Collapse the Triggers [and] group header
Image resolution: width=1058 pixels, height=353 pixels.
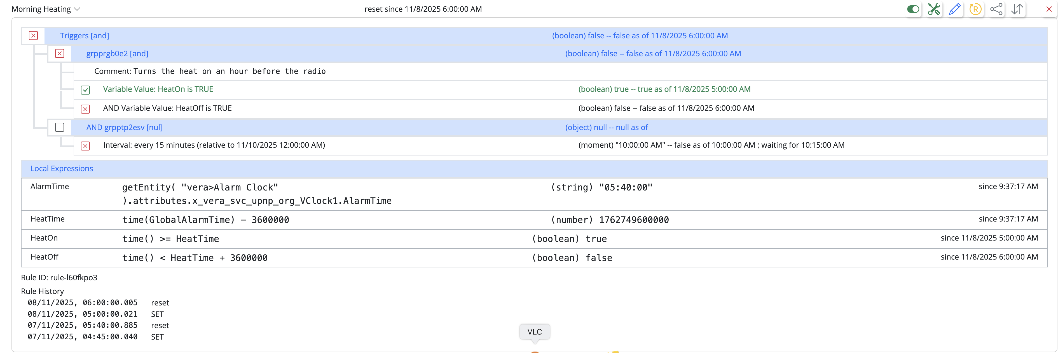click(85, 36)
